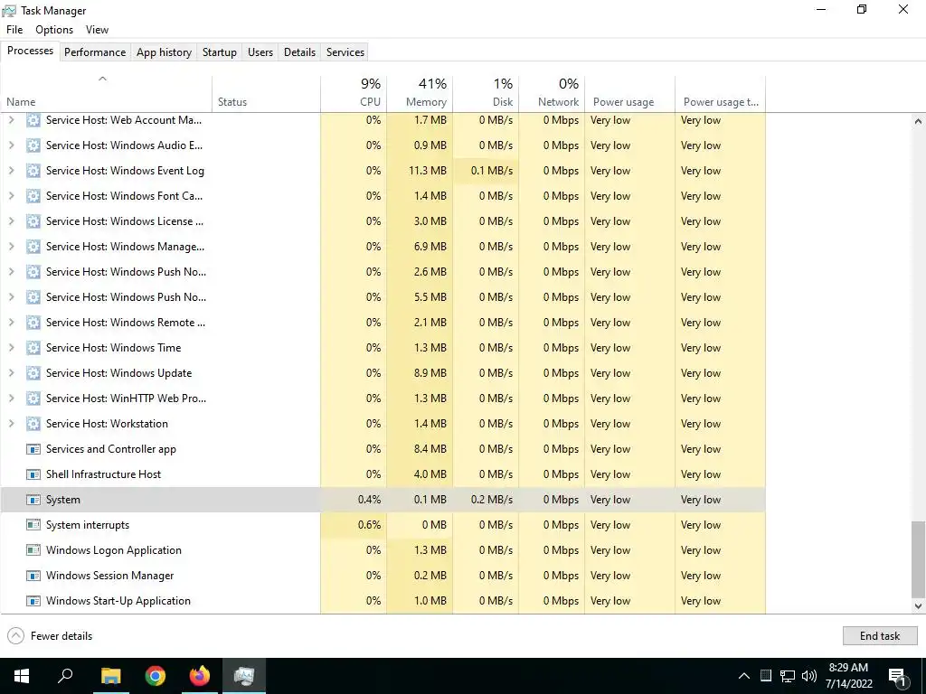
Task: Switch to the Details tab
Action: pyautogui.click(x=300, y=52)
